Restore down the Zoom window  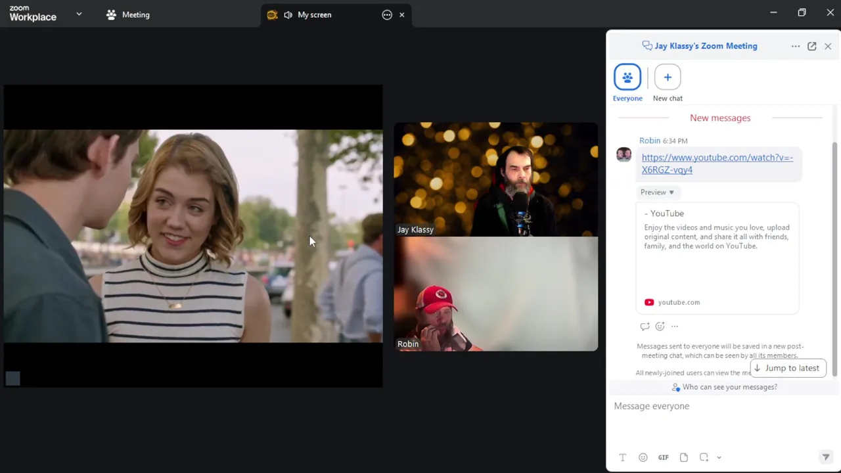802,12
